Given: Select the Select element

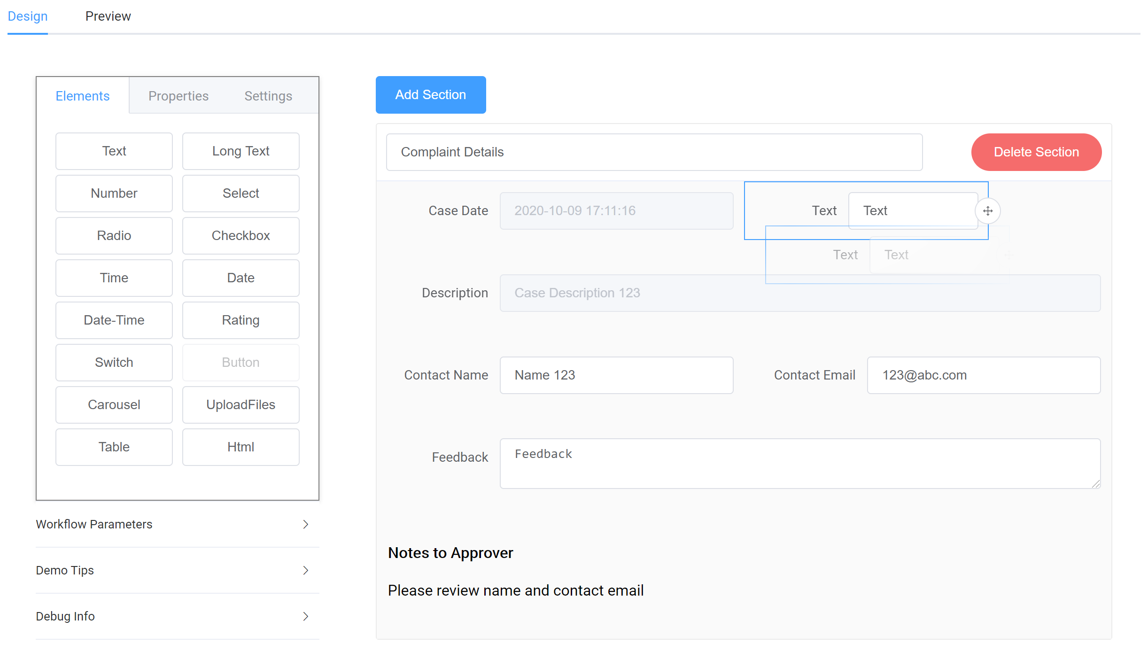Looking at the screenshot, I should [241, 194].
